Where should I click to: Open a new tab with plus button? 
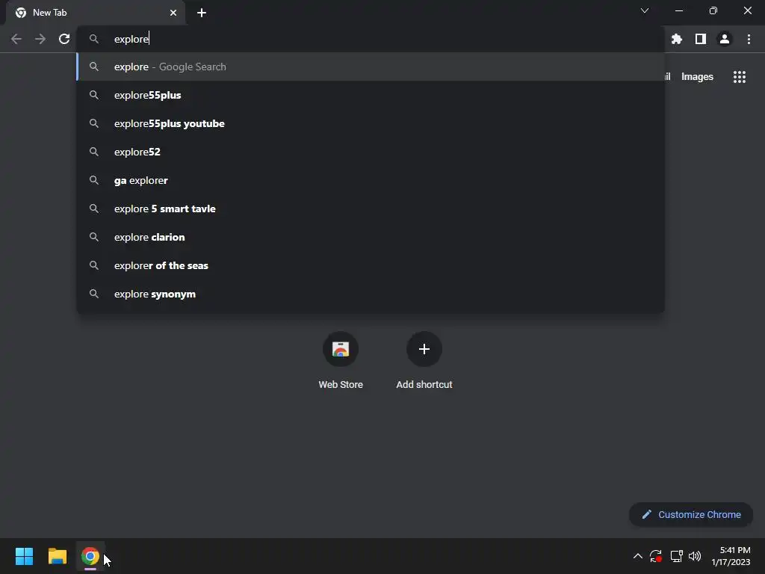[202, 13]
